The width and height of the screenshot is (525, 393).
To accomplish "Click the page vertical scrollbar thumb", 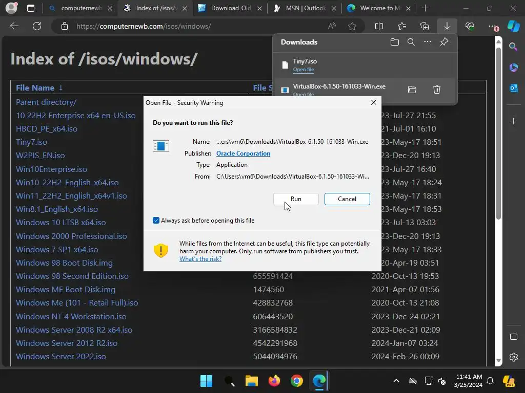I will coord(498,134).
